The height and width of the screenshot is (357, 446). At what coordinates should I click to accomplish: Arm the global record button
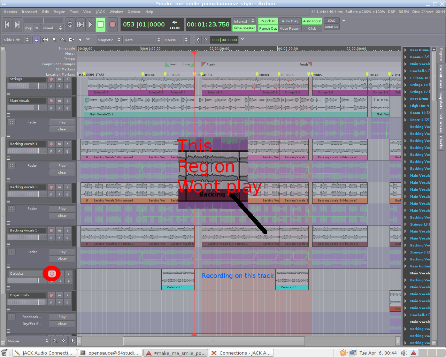coord(113,24)
